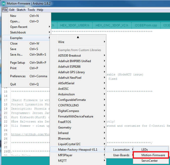Open the LiquidCrystal I2C examples submenu
The width and height of the screenshot is (170, 165).
pos(78,144)
